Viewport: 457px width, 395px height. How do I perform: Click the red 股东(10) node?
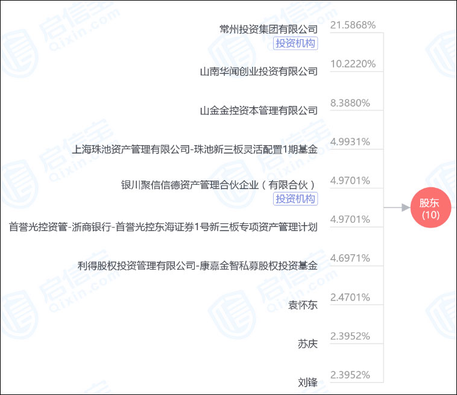pos(430,208)
